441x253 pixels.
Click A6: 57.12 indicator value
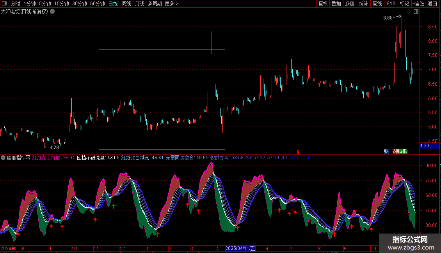(255, 158)
